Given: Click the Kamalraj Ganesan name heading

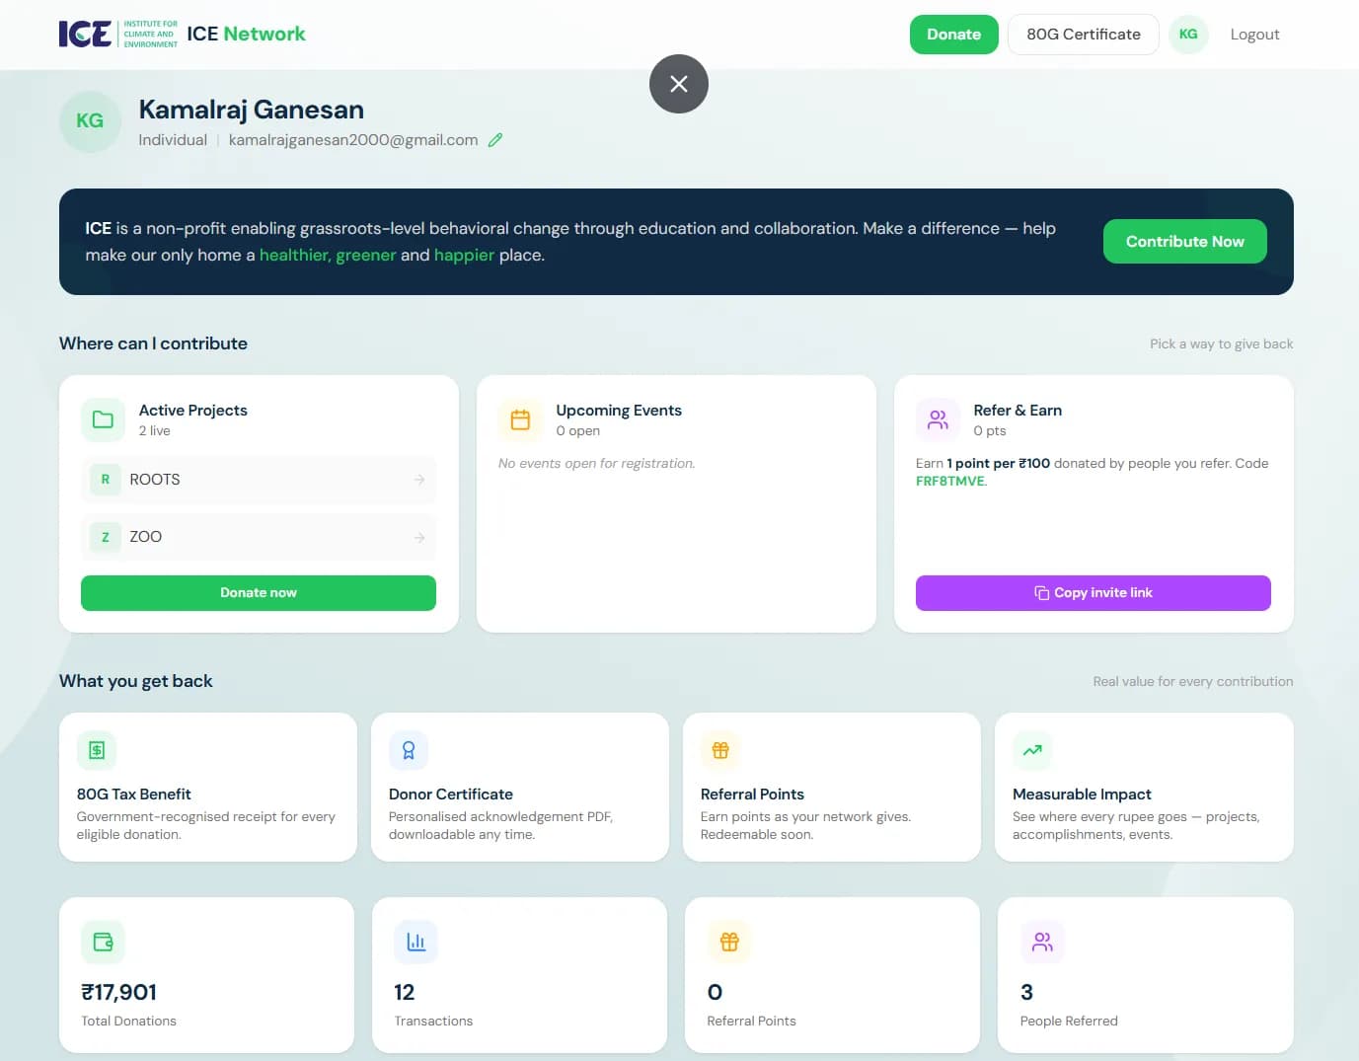Looking at the screenshot, I should 252,110.
